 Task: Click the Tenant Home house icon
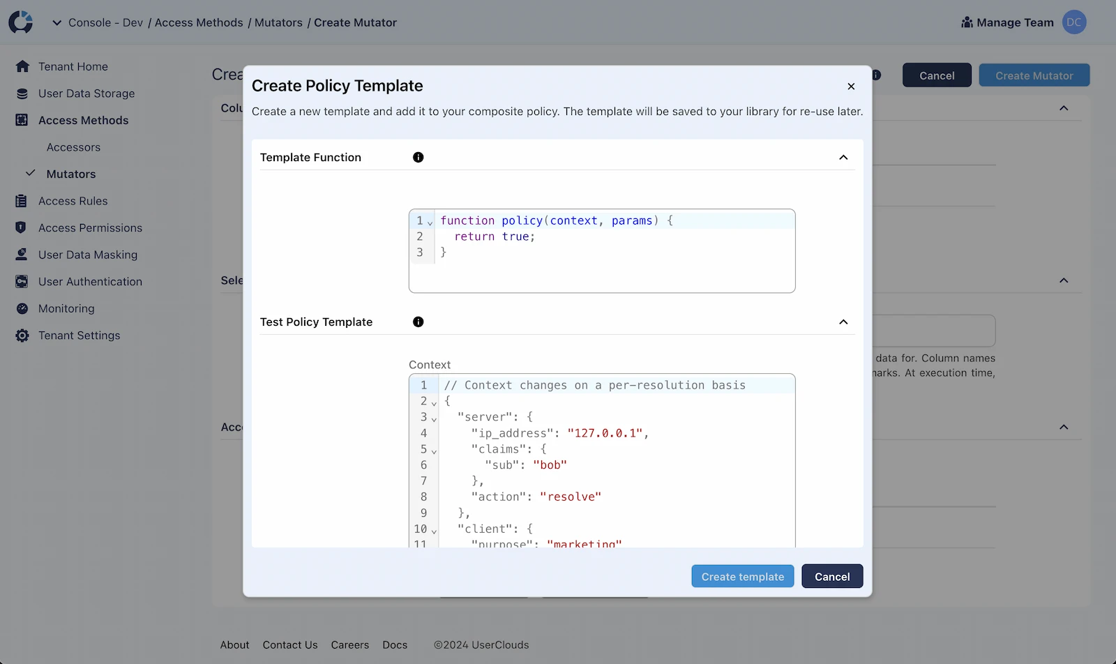22,66
